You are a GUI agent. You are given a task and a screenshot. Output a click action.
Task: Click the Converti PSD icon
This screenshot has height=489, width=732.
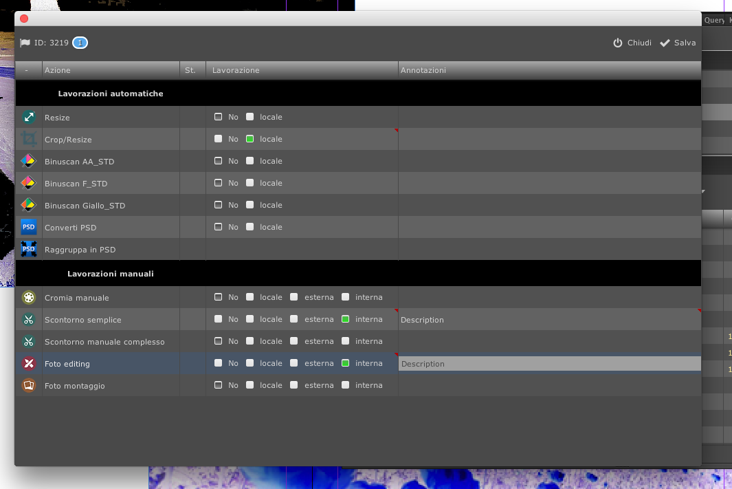[x=28, y=228]
